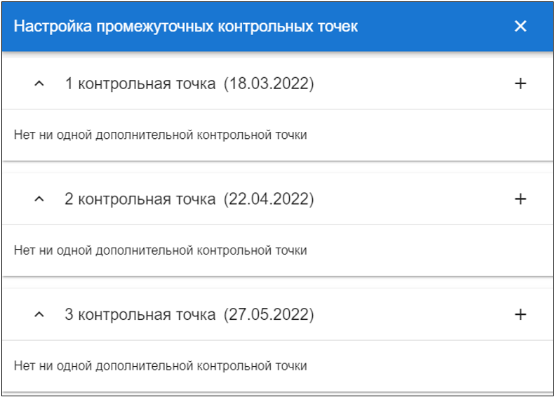This screenshot has width=555, height=397.
Task: Click the "3 контрольная точка" header label
Action: pos(140,315)
